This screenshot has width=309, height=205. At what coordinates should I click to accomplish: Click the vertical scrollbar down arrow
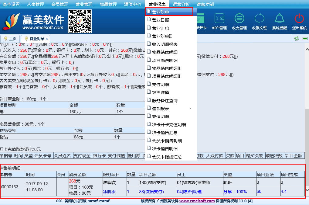click(x=307, y=190)
